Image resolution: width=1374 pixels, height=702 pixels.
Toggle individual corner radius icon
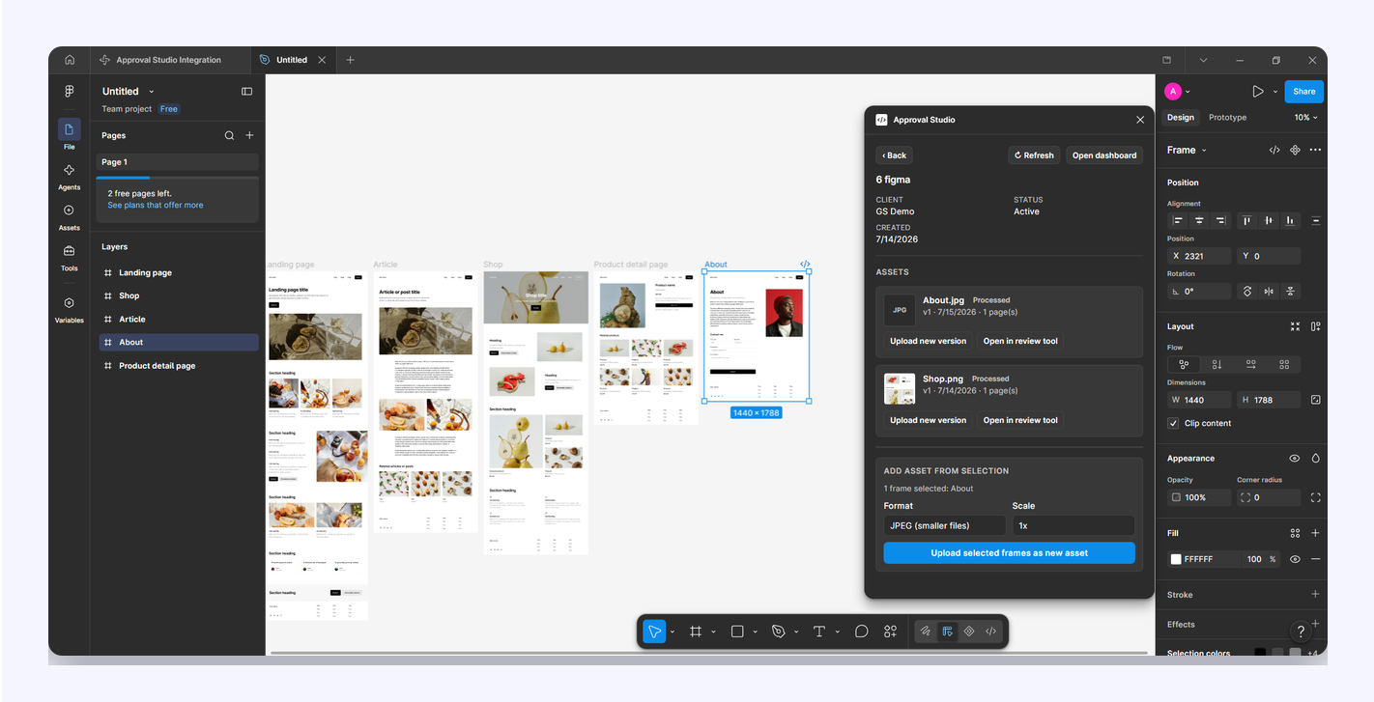pos(1315,497)
